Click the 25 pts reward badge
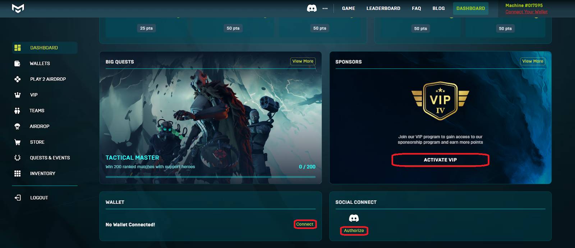The image size is (575, 248). point(146,28)
